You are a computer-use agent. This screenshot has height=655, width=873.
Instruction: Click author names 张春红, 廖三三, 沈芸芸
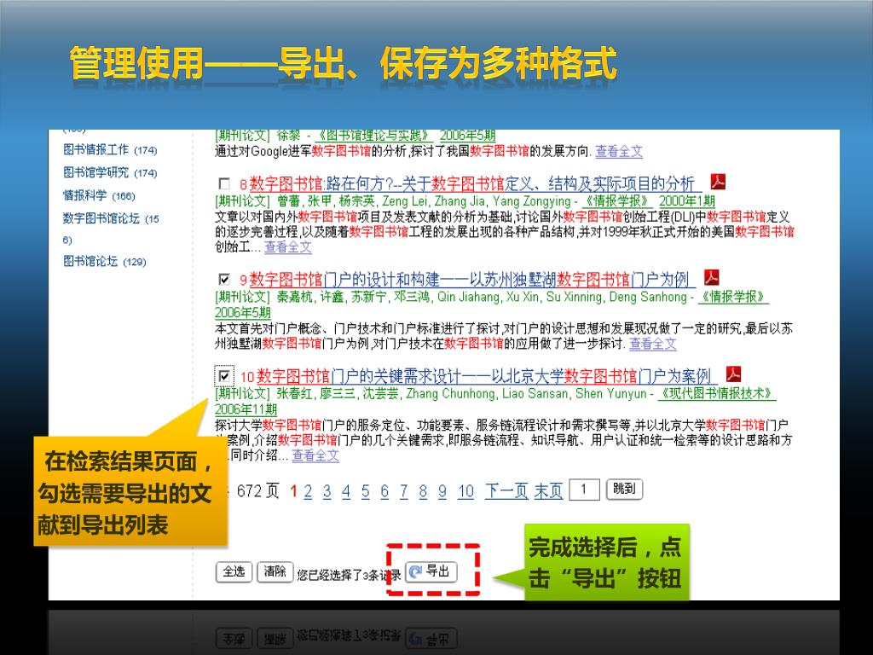pos(338,393)
